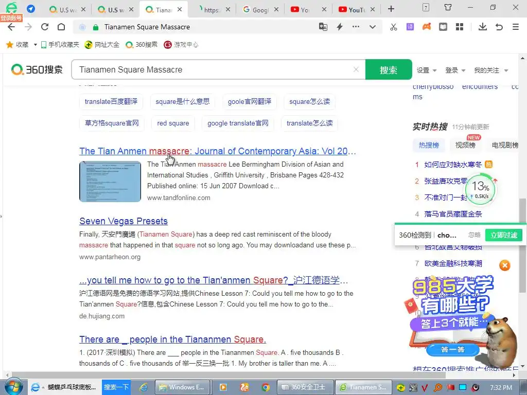Open Windows Explorer taskbar button
527x395 pixels.
pyautogui.click(x=183, y=387)
